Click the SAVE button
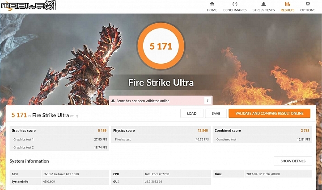The height and width of the screenshot is (190, 322). pyautogui.click(x=216, y=113)
